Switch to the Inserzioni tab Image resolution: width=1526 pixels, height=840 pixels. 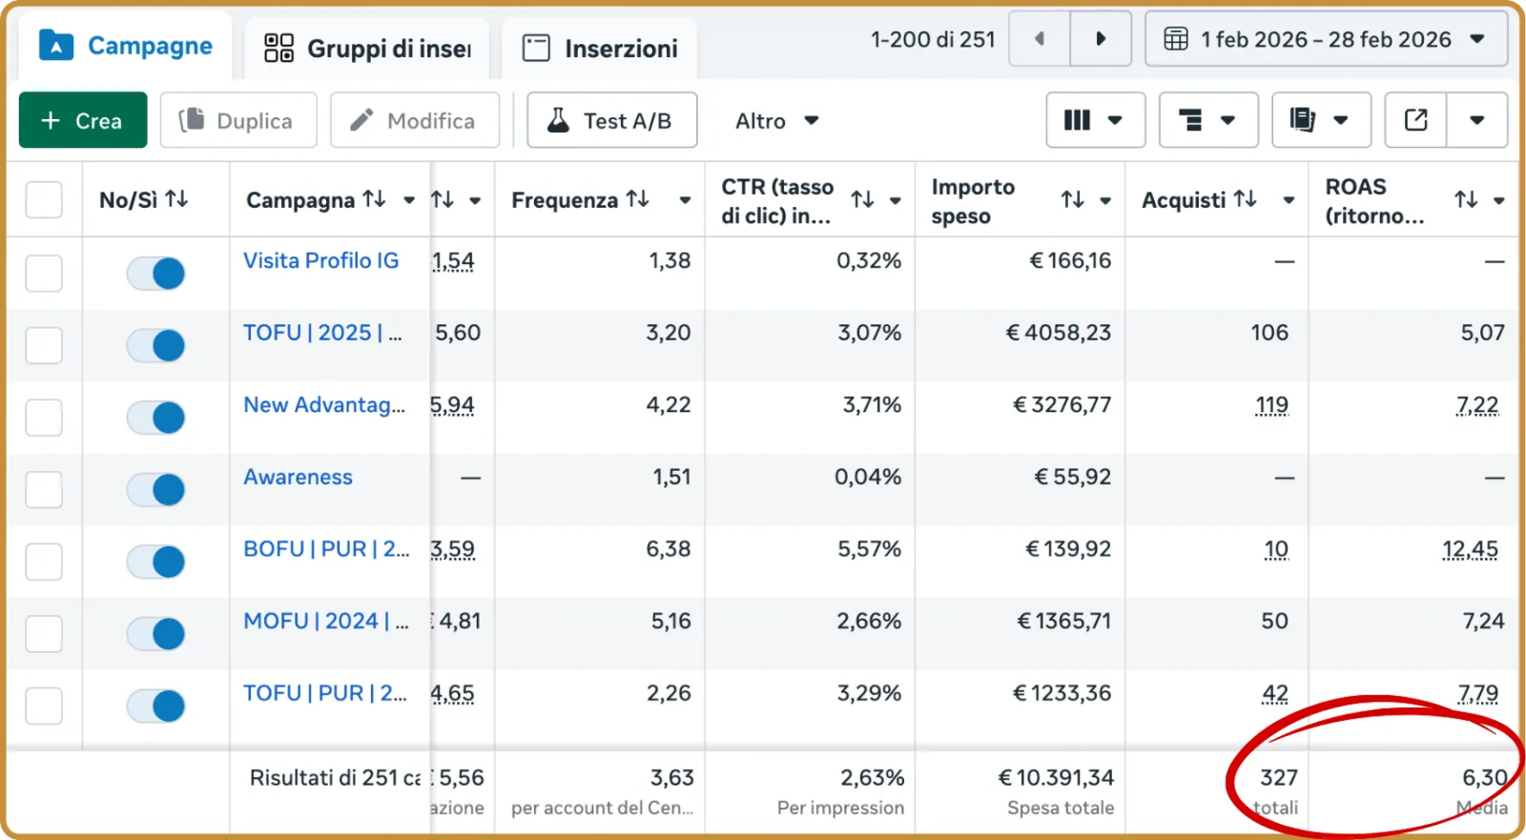coord(600,48)
